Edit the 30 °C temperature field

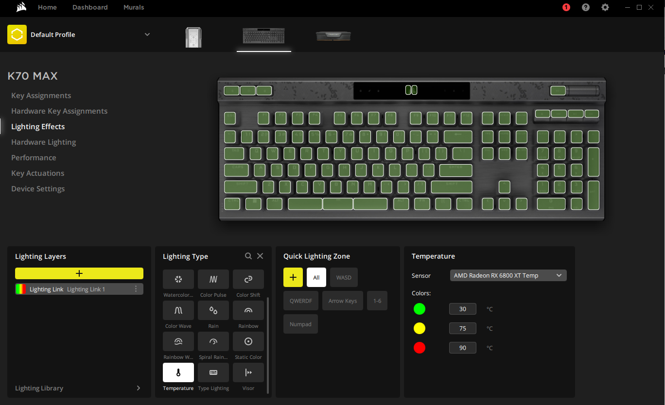(x=463, y=309)
